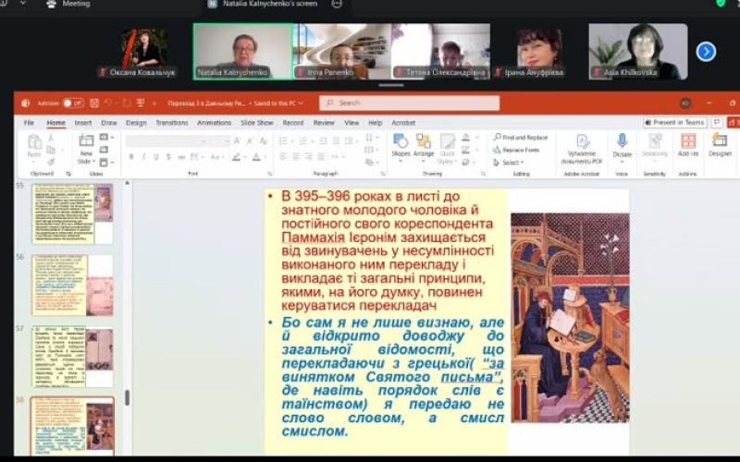Click the text shadow S icon
This screenshot has width=740, height=462.
click(x=168, y=157)
